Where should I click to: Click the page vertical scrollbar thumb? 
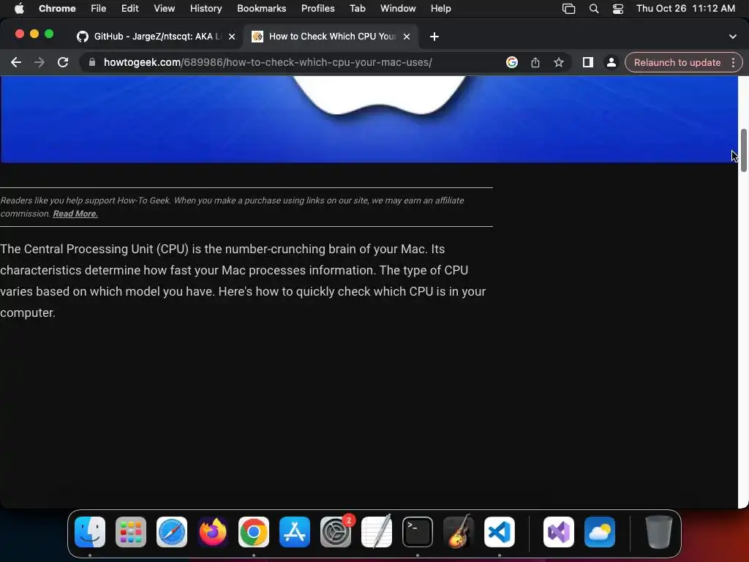(743, 151)
